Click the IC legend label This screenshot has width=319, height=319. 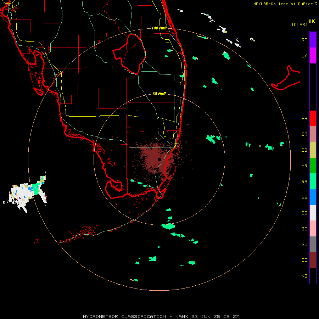pos(304,229)
